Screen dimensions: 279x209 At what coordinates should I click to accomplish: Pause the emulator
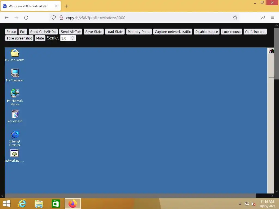click(x=11, y=32)
